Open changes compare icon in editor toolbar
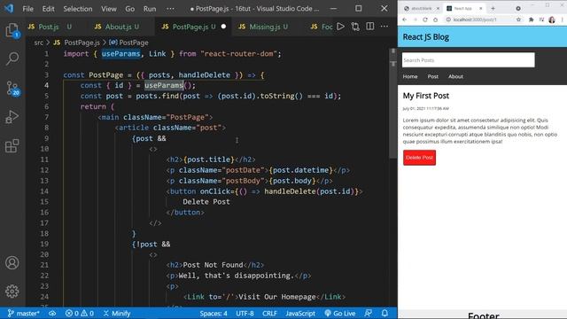Viewport: 567px width, 319px height. click(355, 27)
